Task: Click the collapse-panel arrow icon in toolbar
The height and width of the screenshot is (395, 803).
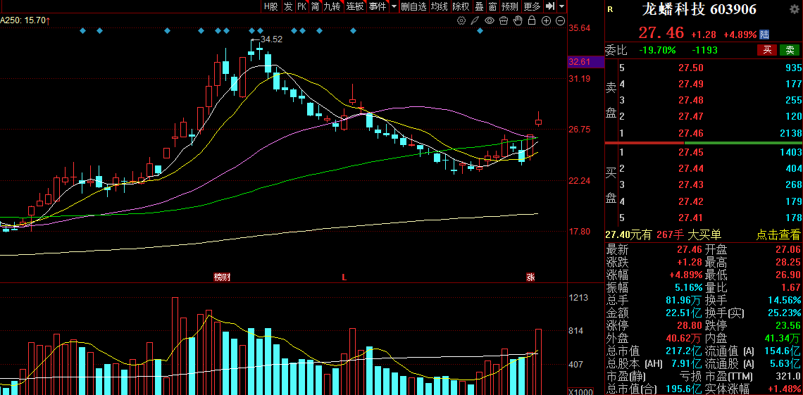Action: [550, 6]
